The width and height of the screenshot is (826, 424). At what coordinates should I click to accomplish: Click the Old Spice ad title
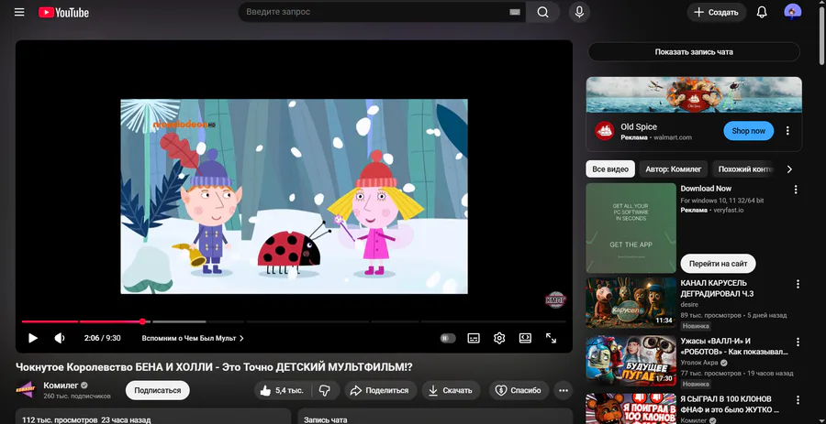[639, 126]
